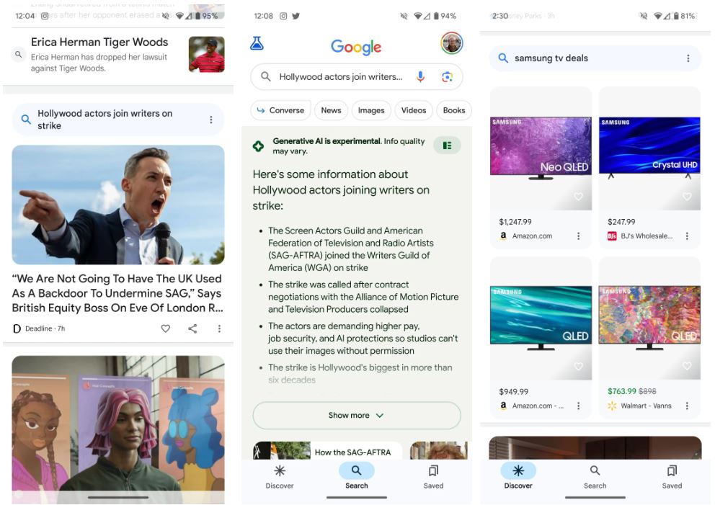Click the Twitter notification icon in status bar
The height and width of the screenshot is (505, 715).
coord(296,16)
